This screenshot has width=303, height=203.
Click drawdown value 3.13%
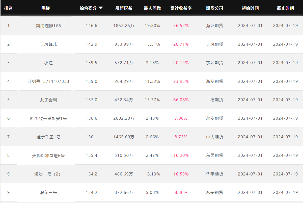(152, 63)
